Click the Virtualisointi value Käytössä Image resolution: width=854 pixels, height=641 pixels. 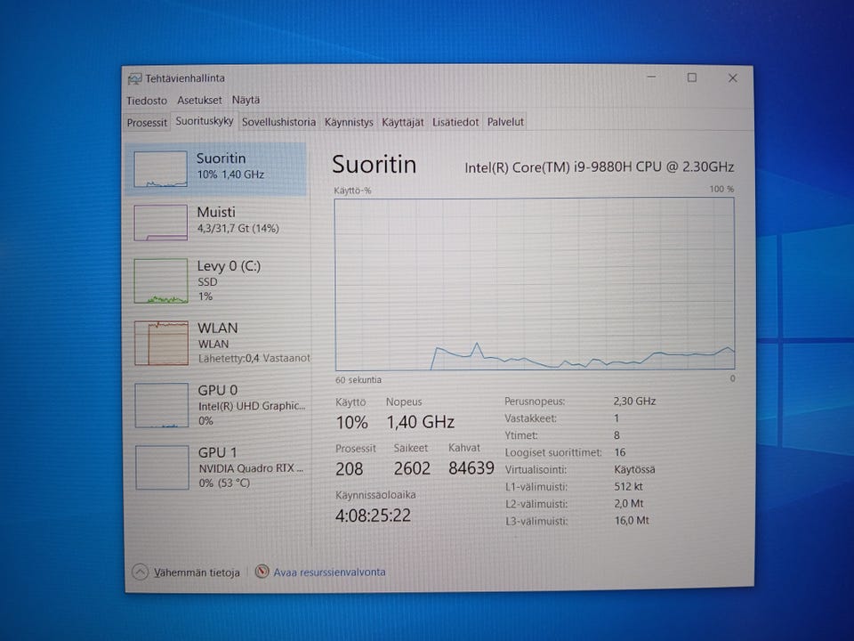pos(634,469)
